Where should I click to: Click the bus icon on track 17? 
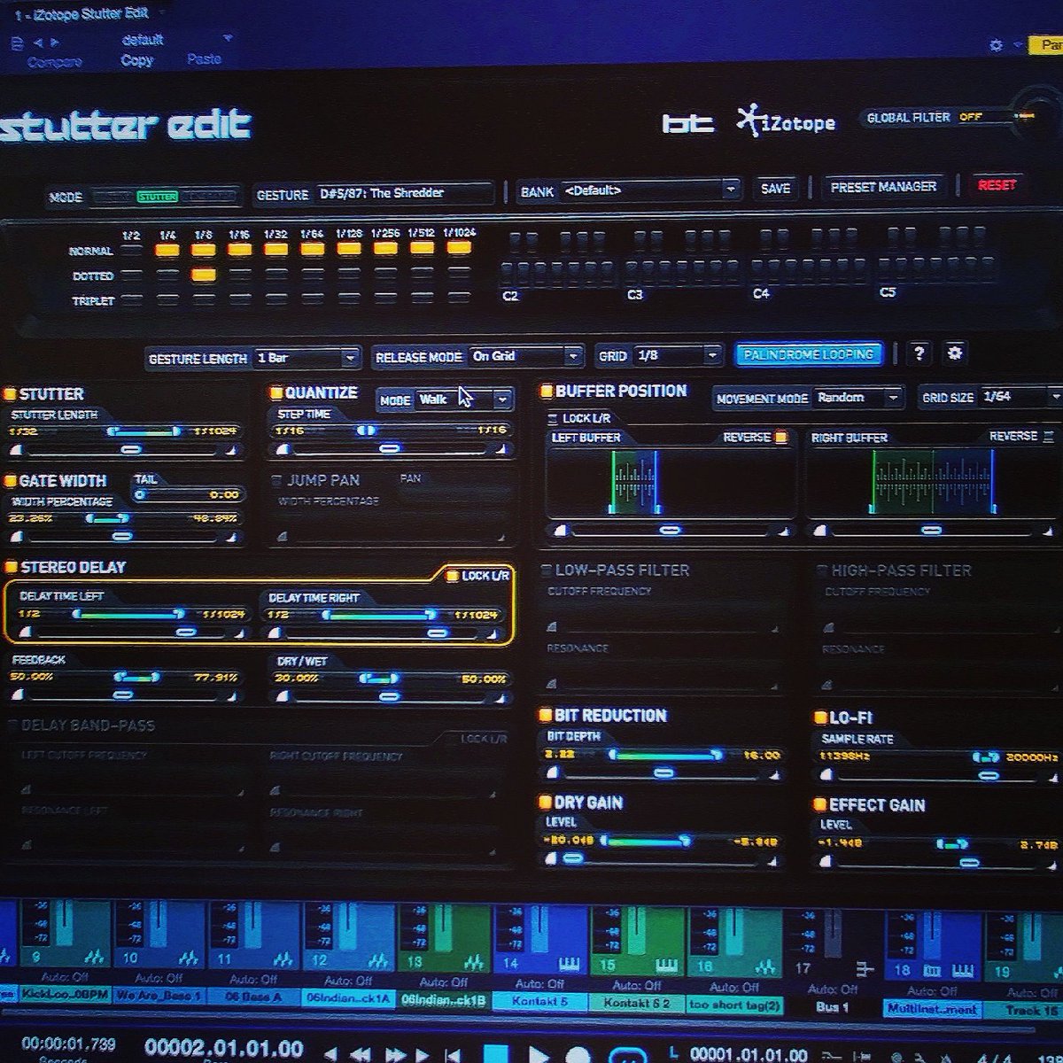[x=865, y=968]
